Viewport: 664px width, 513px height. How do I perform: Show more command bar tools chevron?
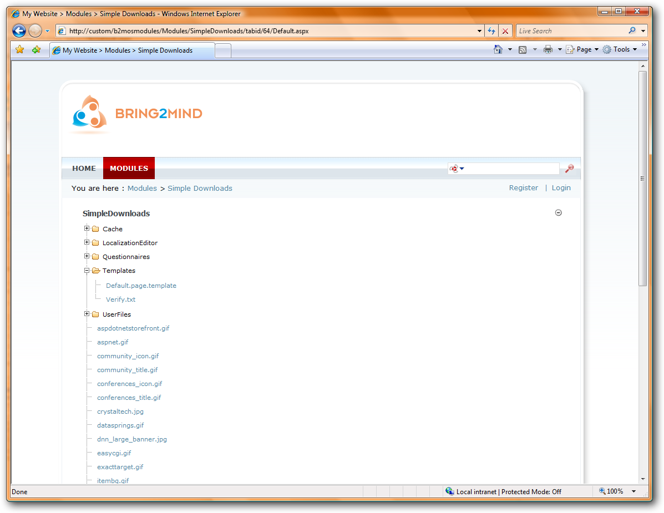click(x=643, y=44)
